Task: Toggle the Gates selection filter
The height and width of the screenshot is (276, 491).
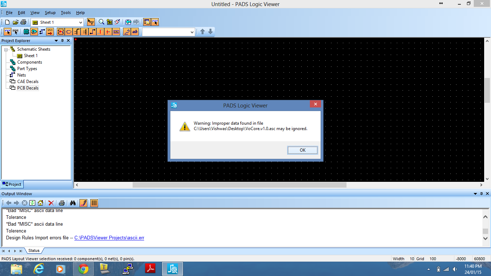Action: click(34, 32)
